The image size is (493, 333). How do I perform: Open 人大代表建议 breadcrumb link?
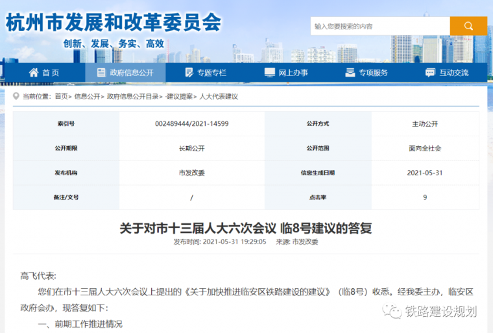[x=219, y=97]
